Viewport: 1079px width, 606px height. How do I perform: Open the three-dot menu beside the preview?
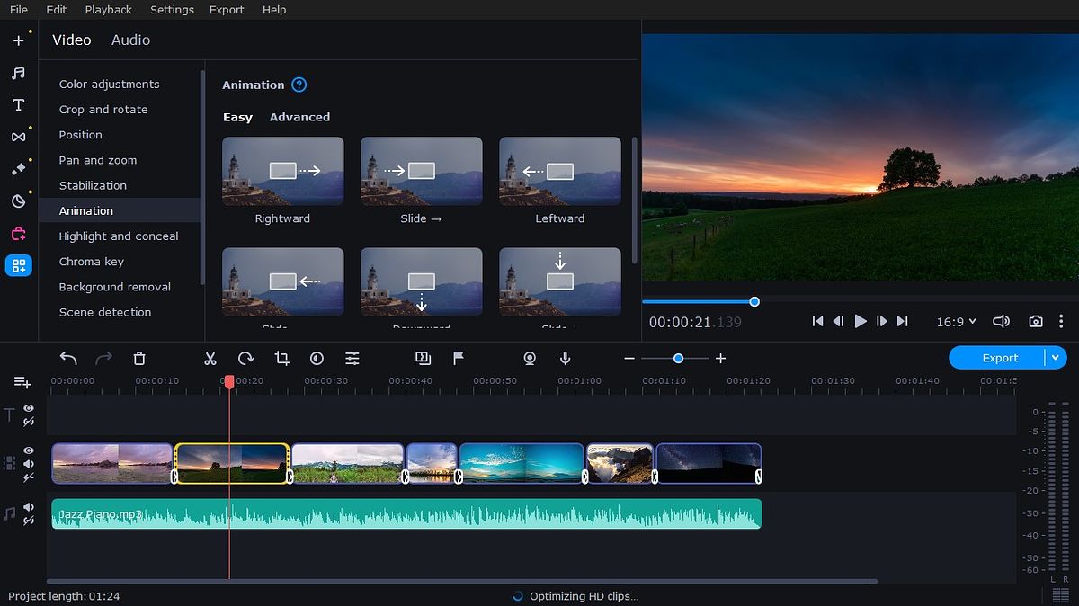[x=1063, y=321]
